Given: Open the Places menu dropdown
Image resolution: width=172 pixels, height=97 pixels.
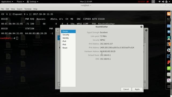Looking at the screenshot, I should pyautogui.click(x=20, y=2).
